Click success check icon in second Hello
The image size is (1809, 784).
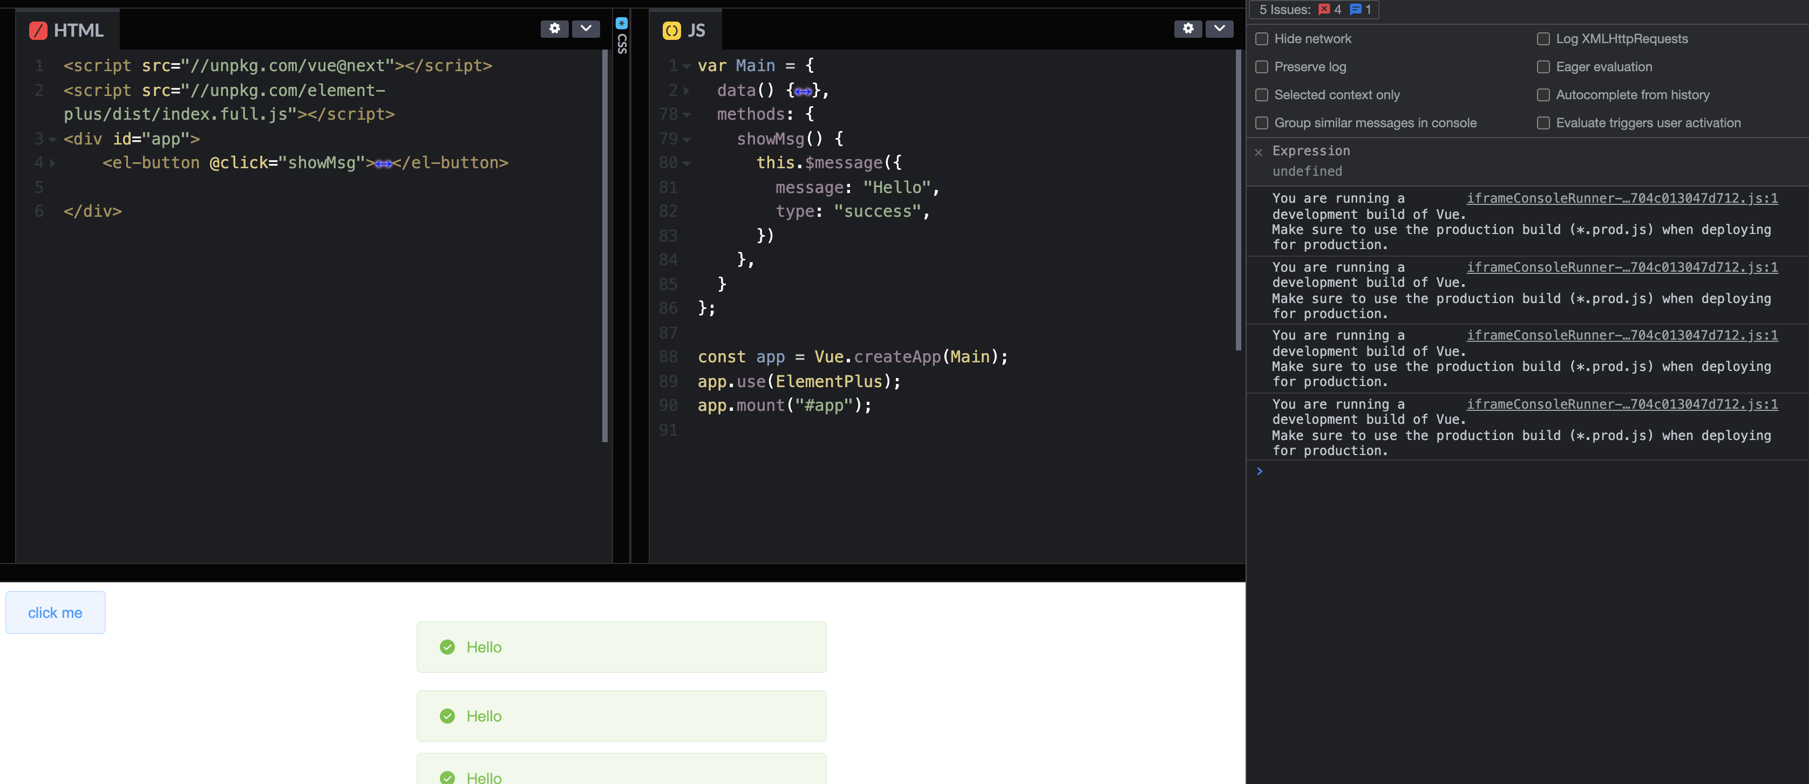coord(447,716)
